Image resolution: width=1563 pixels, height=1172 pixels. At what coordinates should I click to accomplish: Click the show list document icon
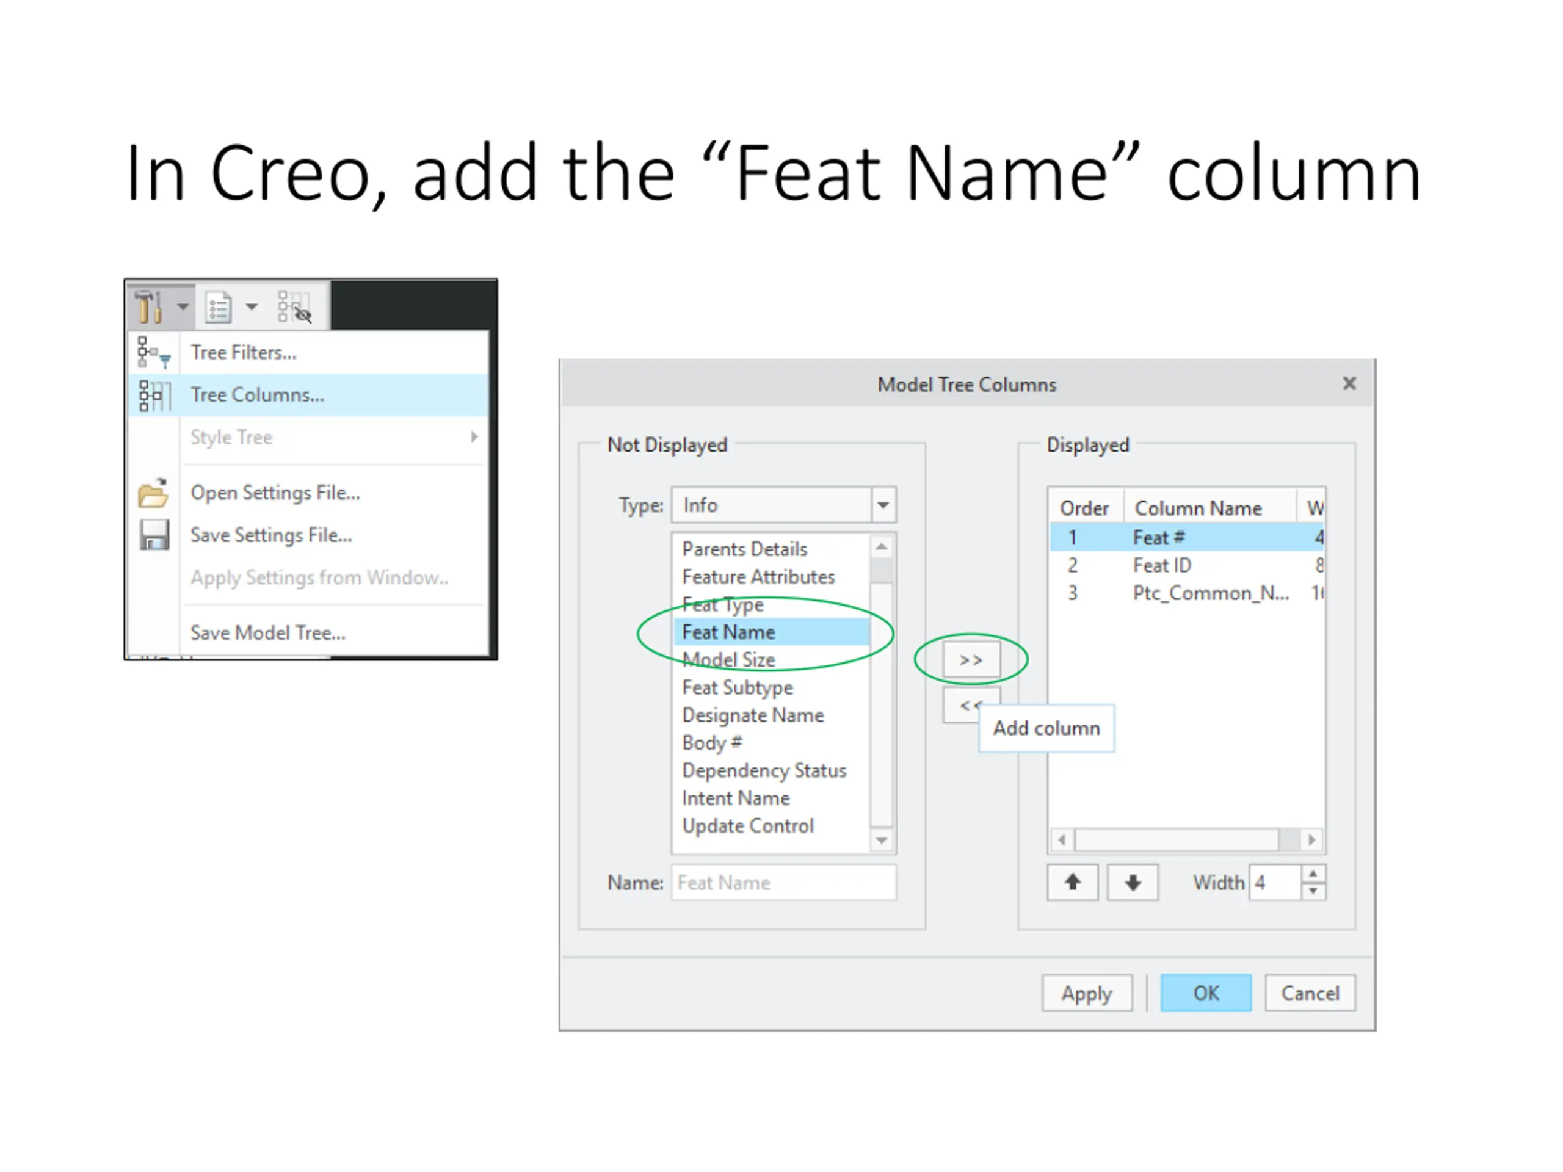click(x=219, y=307)
